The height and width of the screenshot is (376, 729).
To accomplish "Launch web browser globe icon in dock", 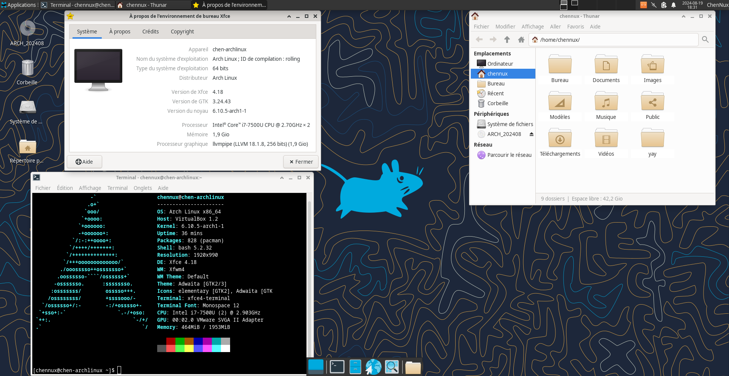I will tap(374, 367).
